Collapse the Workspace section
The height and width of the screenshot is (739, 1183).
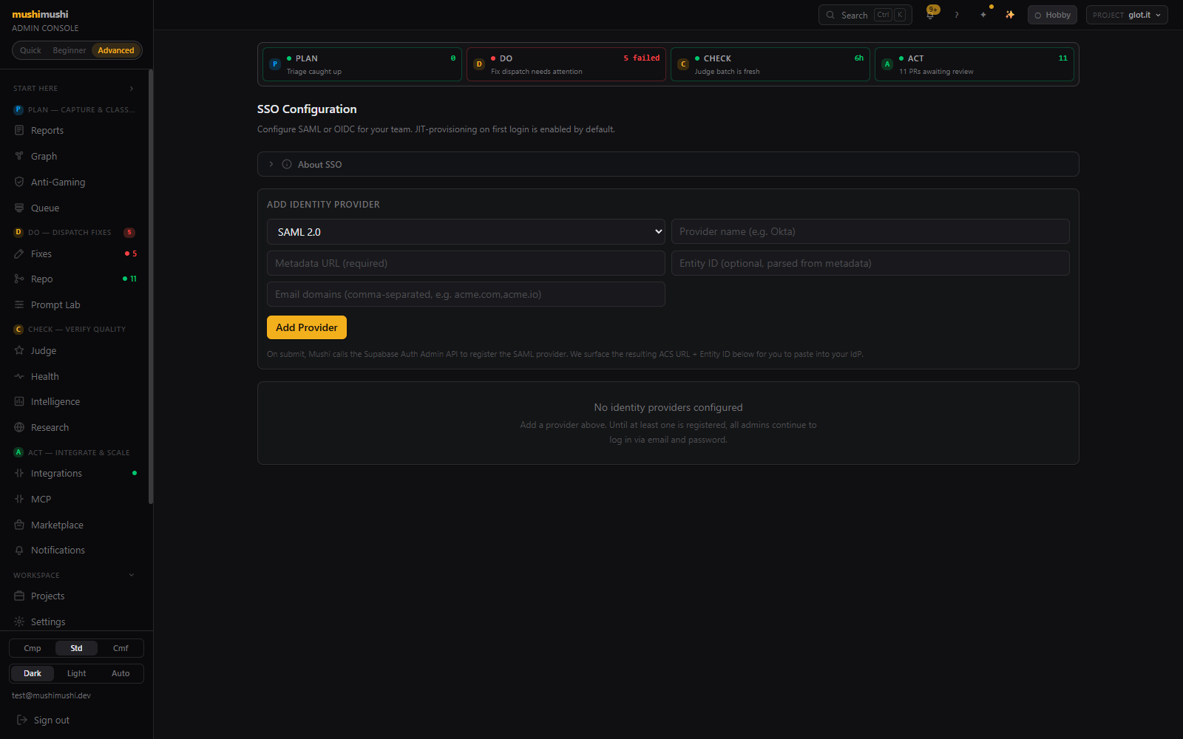[74, 575]
